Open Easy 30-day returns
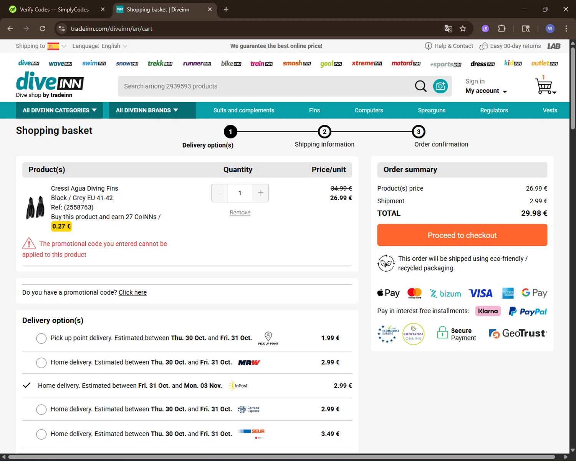The image size is (576, 461). click(x=510, y=46)
